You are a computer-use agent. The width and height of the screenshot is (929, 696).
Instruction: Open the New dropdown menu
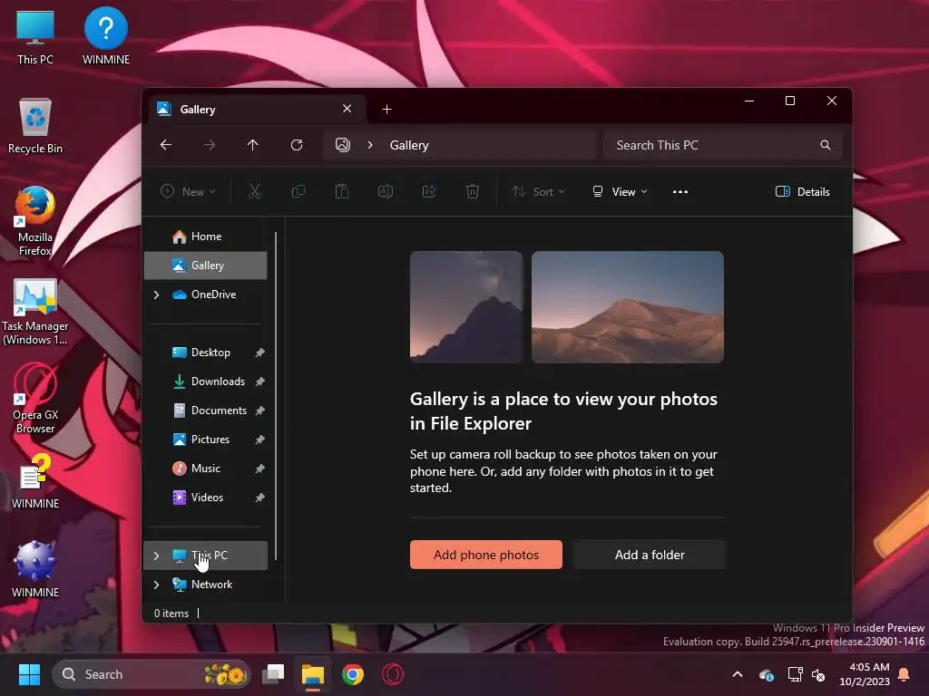(188, 191)
